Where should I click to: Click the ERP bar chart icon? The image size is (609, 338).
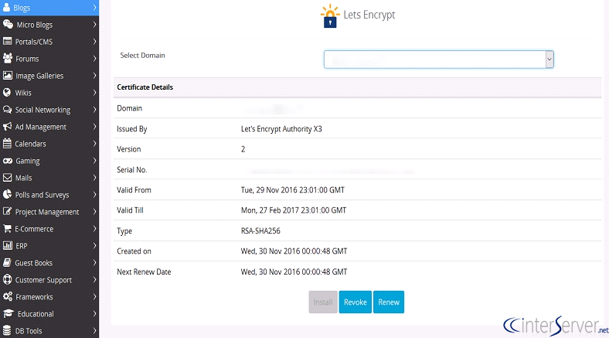point(8,245)
